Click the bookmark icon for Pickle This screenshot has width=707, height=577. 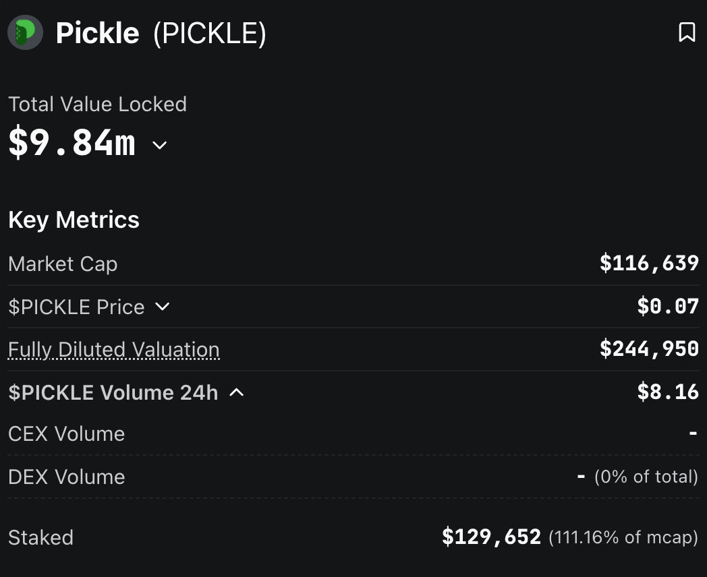click(687, 32)
